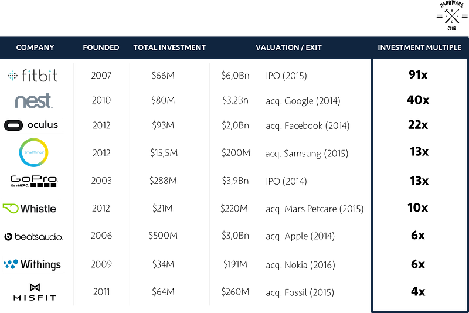Select Beats Audio 6x multiple

(418, 235)
